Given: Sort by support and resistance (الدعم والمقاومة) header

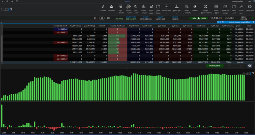Looking at the screenshot, I should tap(61, 26).
